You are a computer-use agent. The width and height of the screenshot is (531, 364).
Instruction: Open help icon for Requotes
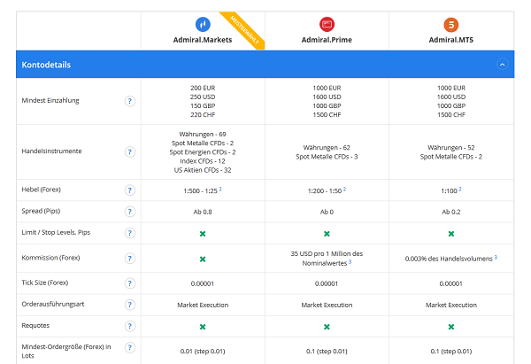pos(130,326)
